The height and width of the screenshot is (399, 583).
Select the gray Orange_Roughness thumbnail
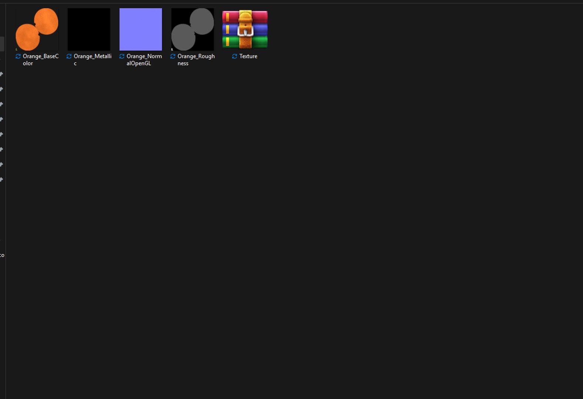192,29
